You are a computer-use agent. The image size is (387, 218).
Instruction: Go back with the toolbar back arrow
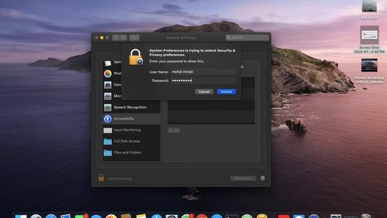point(115,38)
